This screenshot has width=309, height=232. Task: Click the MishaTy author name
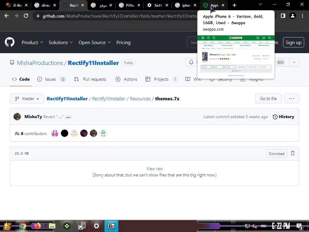33,117
